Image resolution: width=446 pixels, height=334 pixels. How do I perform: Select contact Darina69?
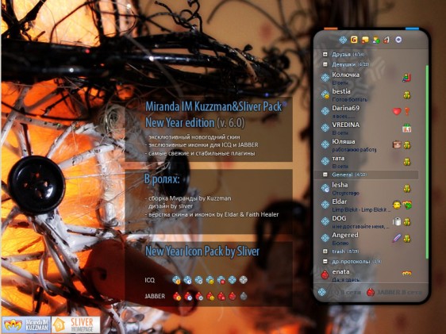click(366, 111)
